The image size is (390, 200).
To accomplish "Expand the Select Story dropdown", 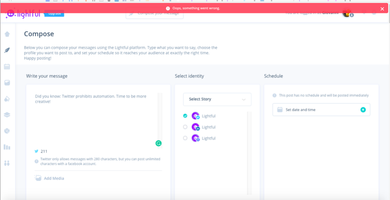I will tap(217, 99).
